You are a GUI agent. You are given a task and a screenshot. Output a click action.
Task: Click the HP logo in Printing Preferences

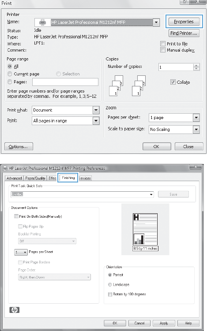[15, 310]
